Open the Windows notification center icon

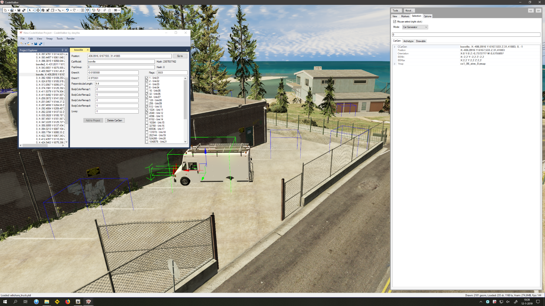click(538, 301)
